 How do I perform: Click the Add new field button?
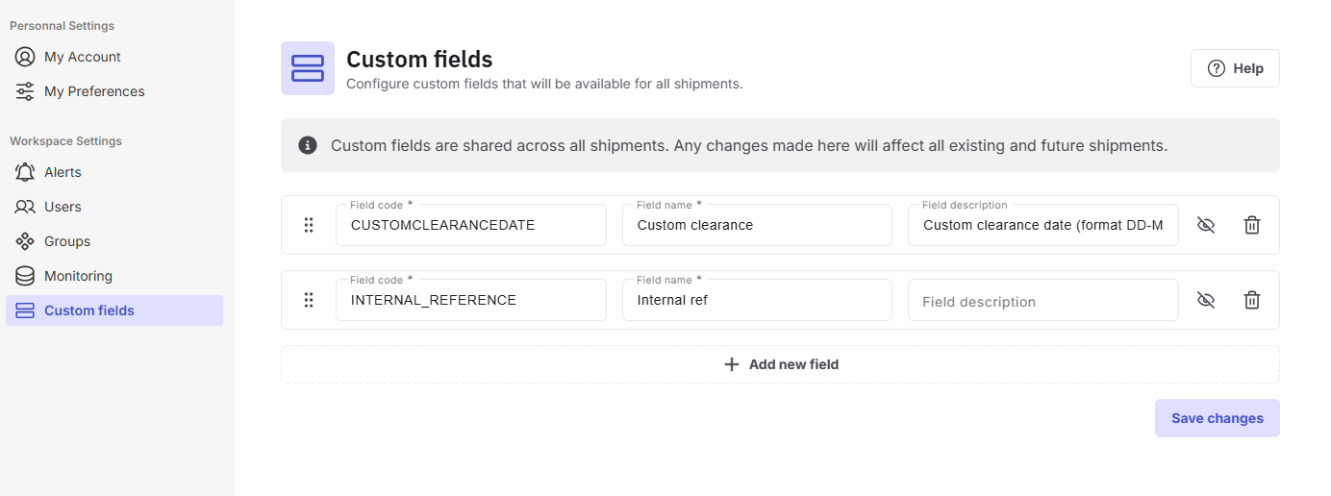coord(780,364)
